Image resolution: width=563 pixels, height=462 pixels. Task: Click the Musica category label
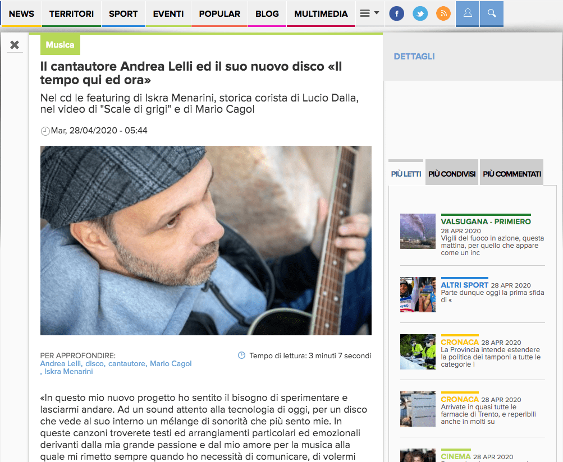(x=60, y=44)
